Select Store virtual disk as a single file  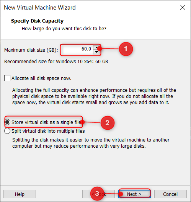7,122
